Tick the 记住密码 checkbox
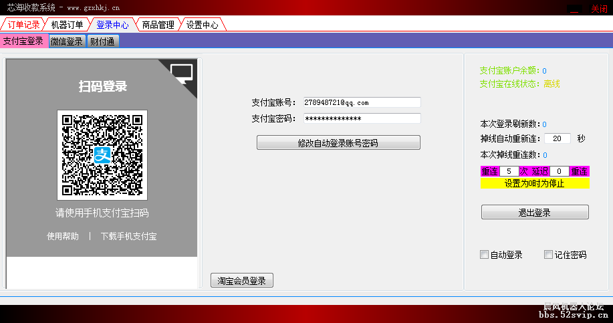This screenshot has height=323, width=613. pos(548,255)
